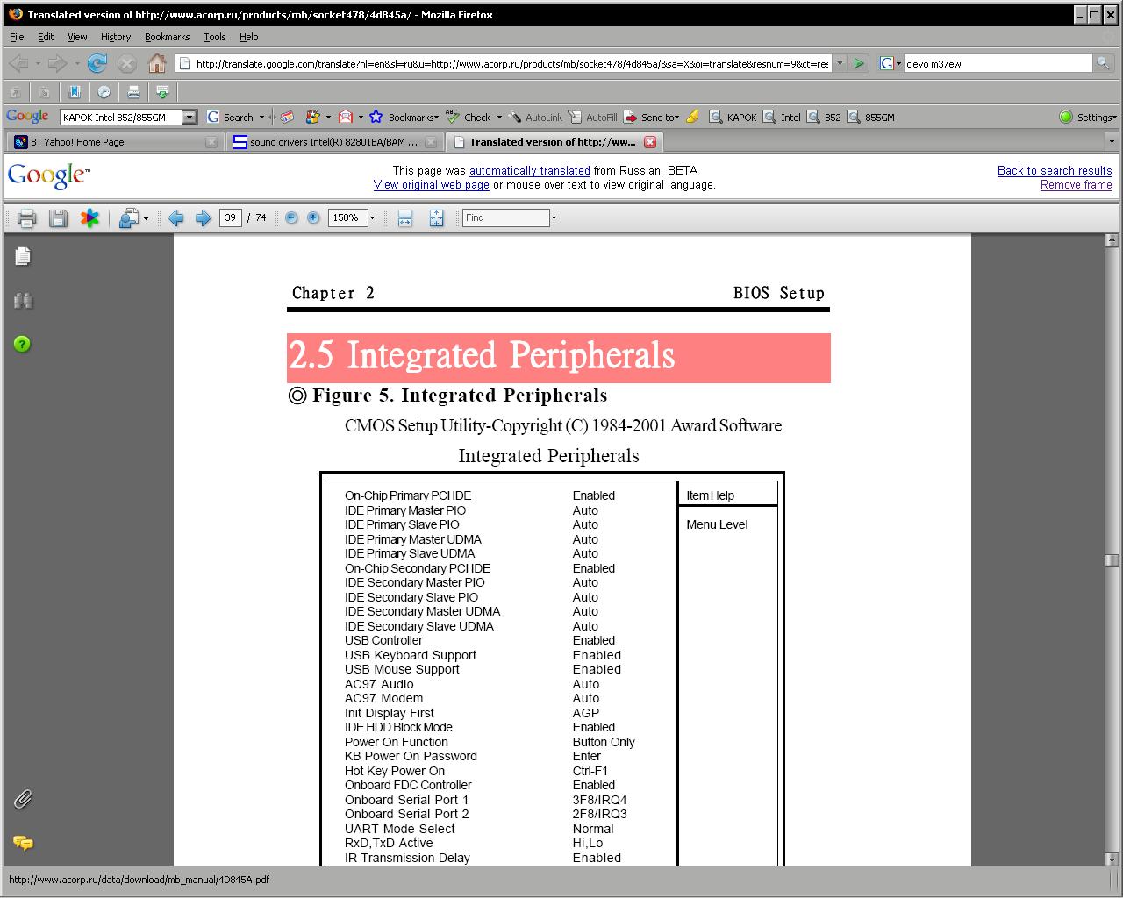Save a copy of the PDF
1123x898 pixels.
click(58, 218)
